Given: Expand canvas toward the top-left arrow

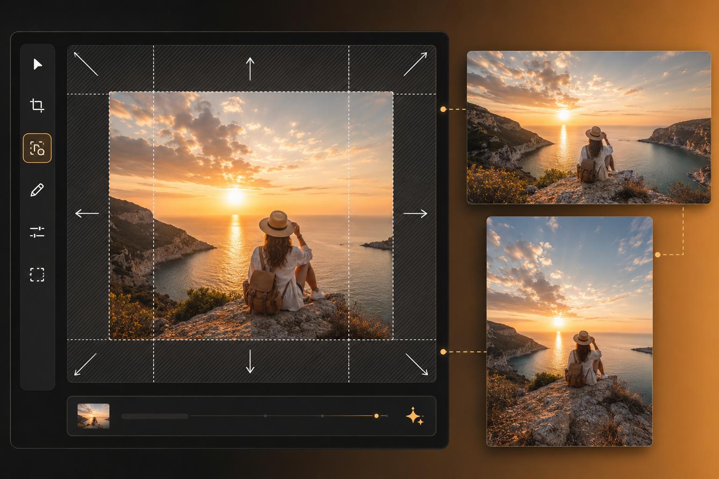Looking at the screenshot, I should pos(86,64).
